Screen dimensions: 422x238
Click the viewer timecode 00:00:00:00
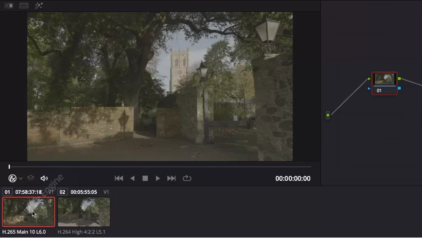click(293, 178)
